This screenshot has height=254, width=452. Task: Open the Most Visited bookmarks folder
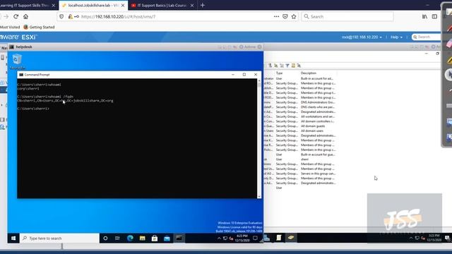click(x=10, y=27)
